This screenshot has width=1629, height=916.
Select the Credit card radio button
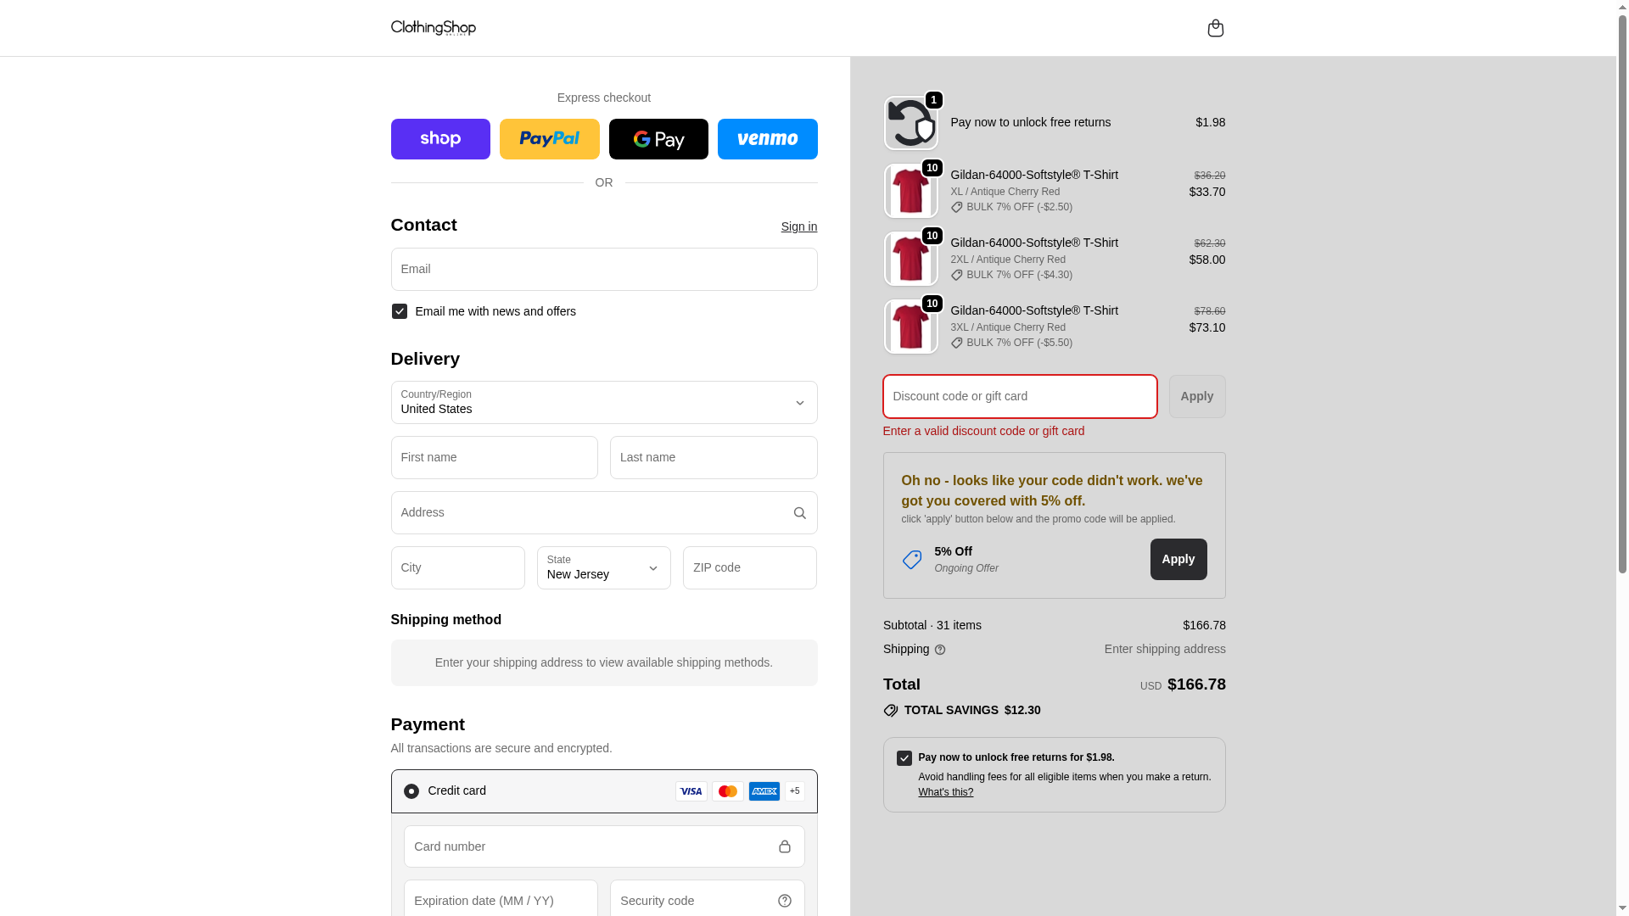(411, 791)
